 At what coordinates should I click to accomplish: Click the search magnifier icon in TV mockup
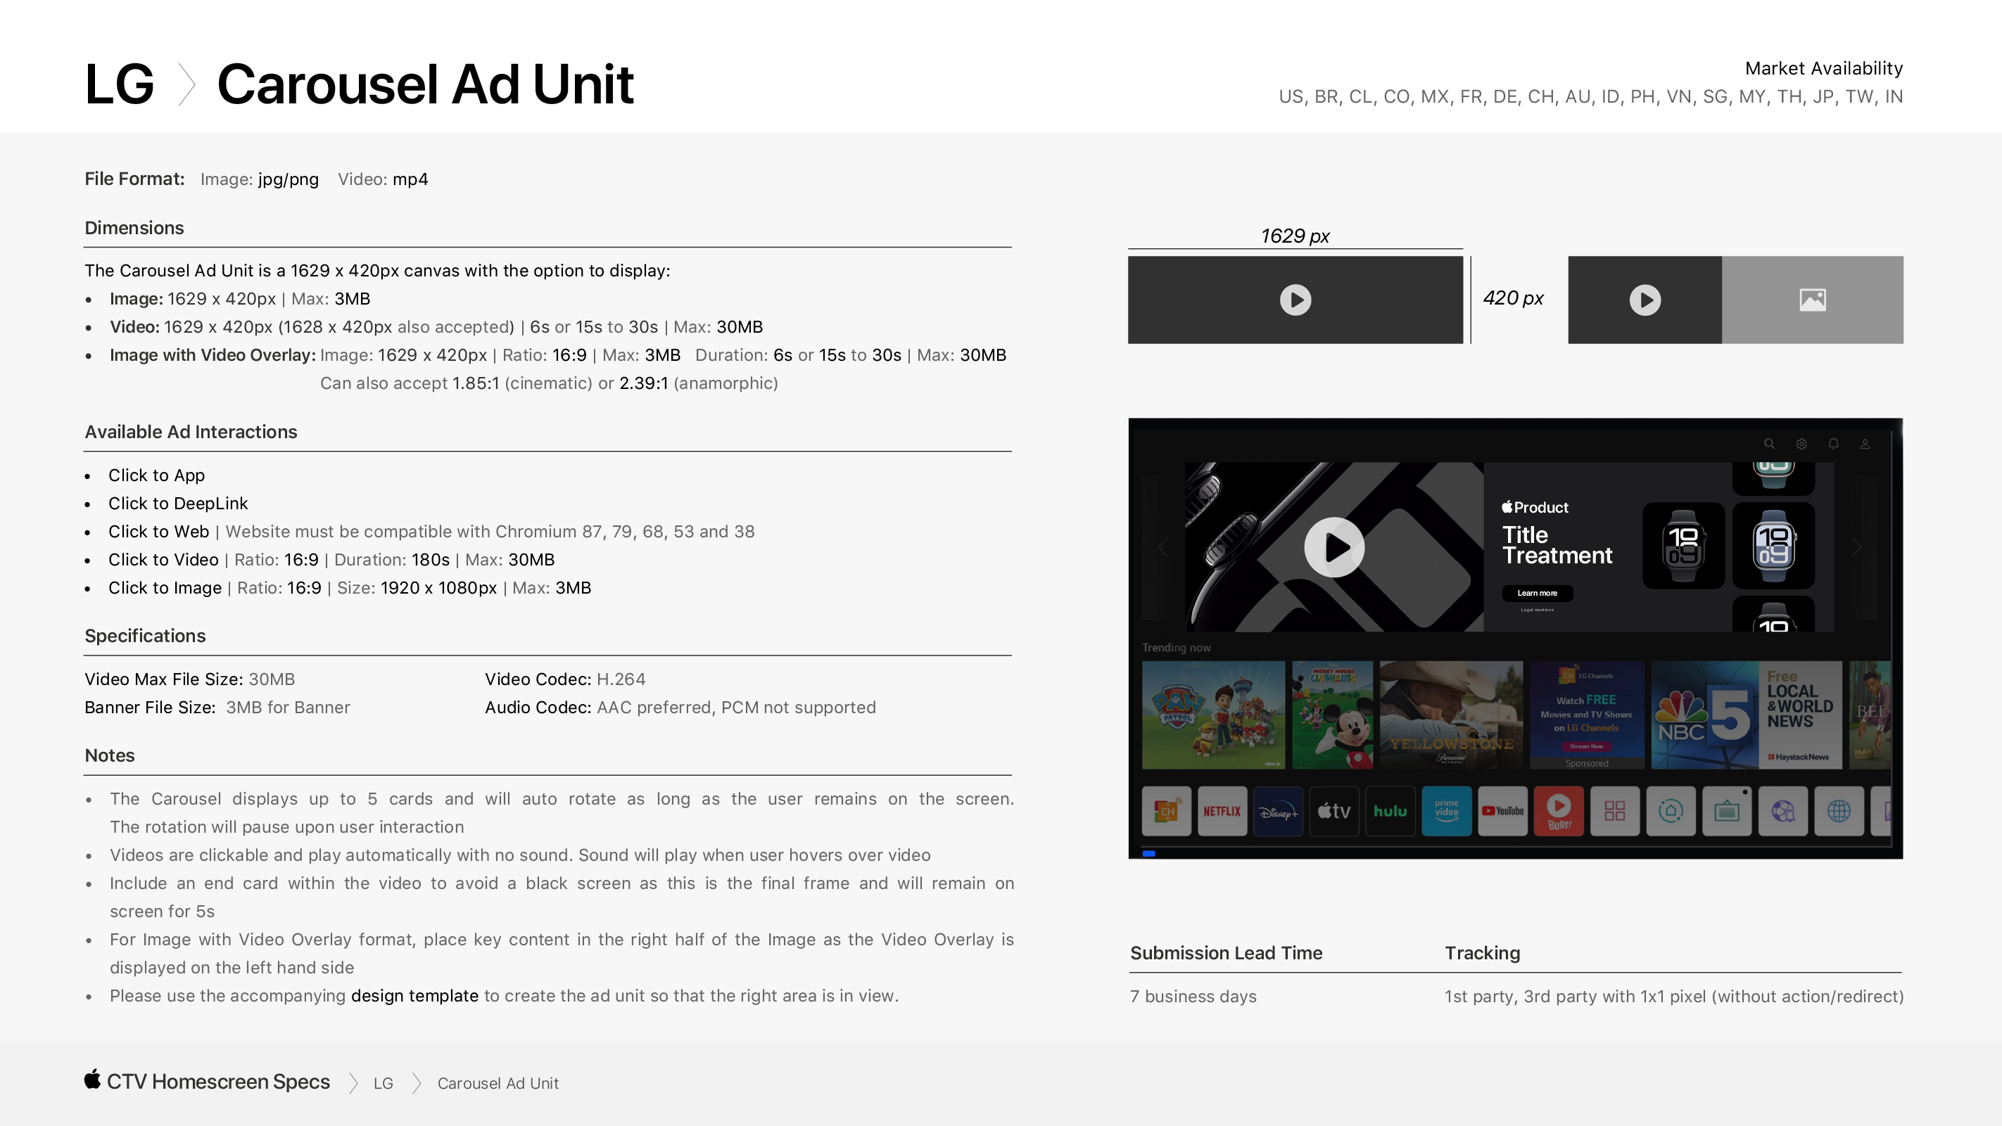(x=1769, y=443)
